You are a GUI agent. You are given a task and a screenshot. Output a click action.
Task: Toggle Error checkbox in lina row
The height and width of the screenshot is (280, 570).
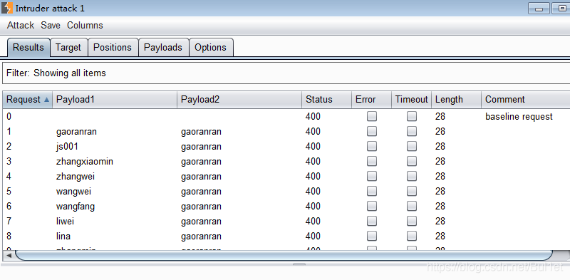[372, 236]
